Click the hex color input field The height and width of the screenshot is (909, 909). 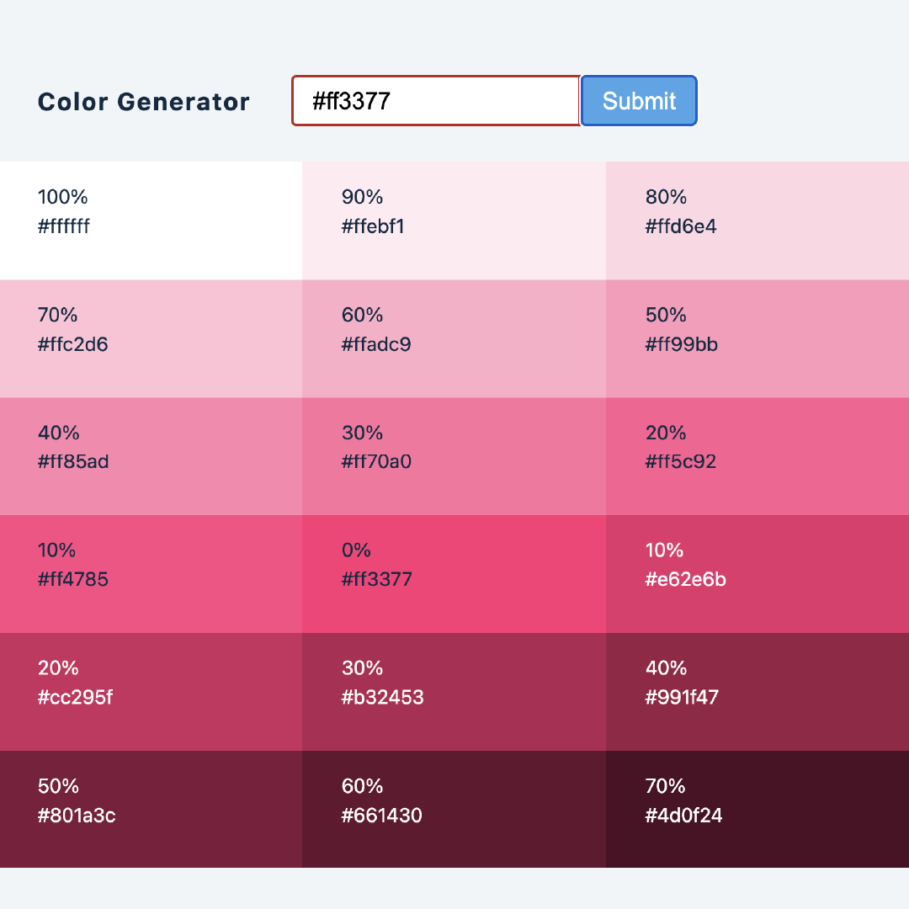click(436, 101)
